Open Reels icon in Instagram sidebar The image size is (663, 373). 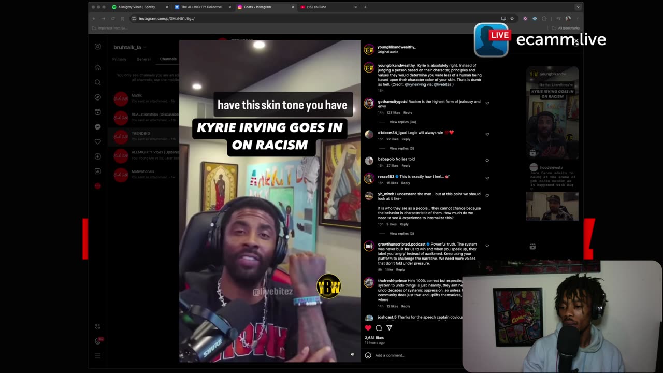click(x=97, y=112)
